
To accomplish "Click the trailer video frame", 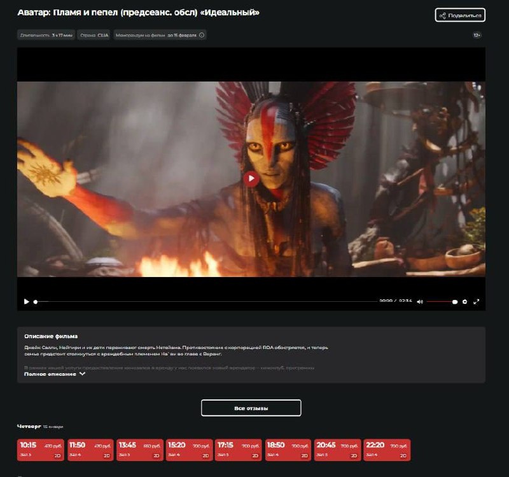I will tap(251, 179).
